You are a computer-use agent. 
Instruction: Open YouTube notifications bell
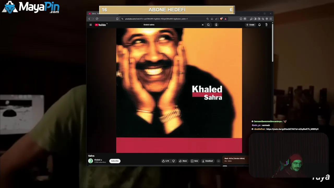259,25
